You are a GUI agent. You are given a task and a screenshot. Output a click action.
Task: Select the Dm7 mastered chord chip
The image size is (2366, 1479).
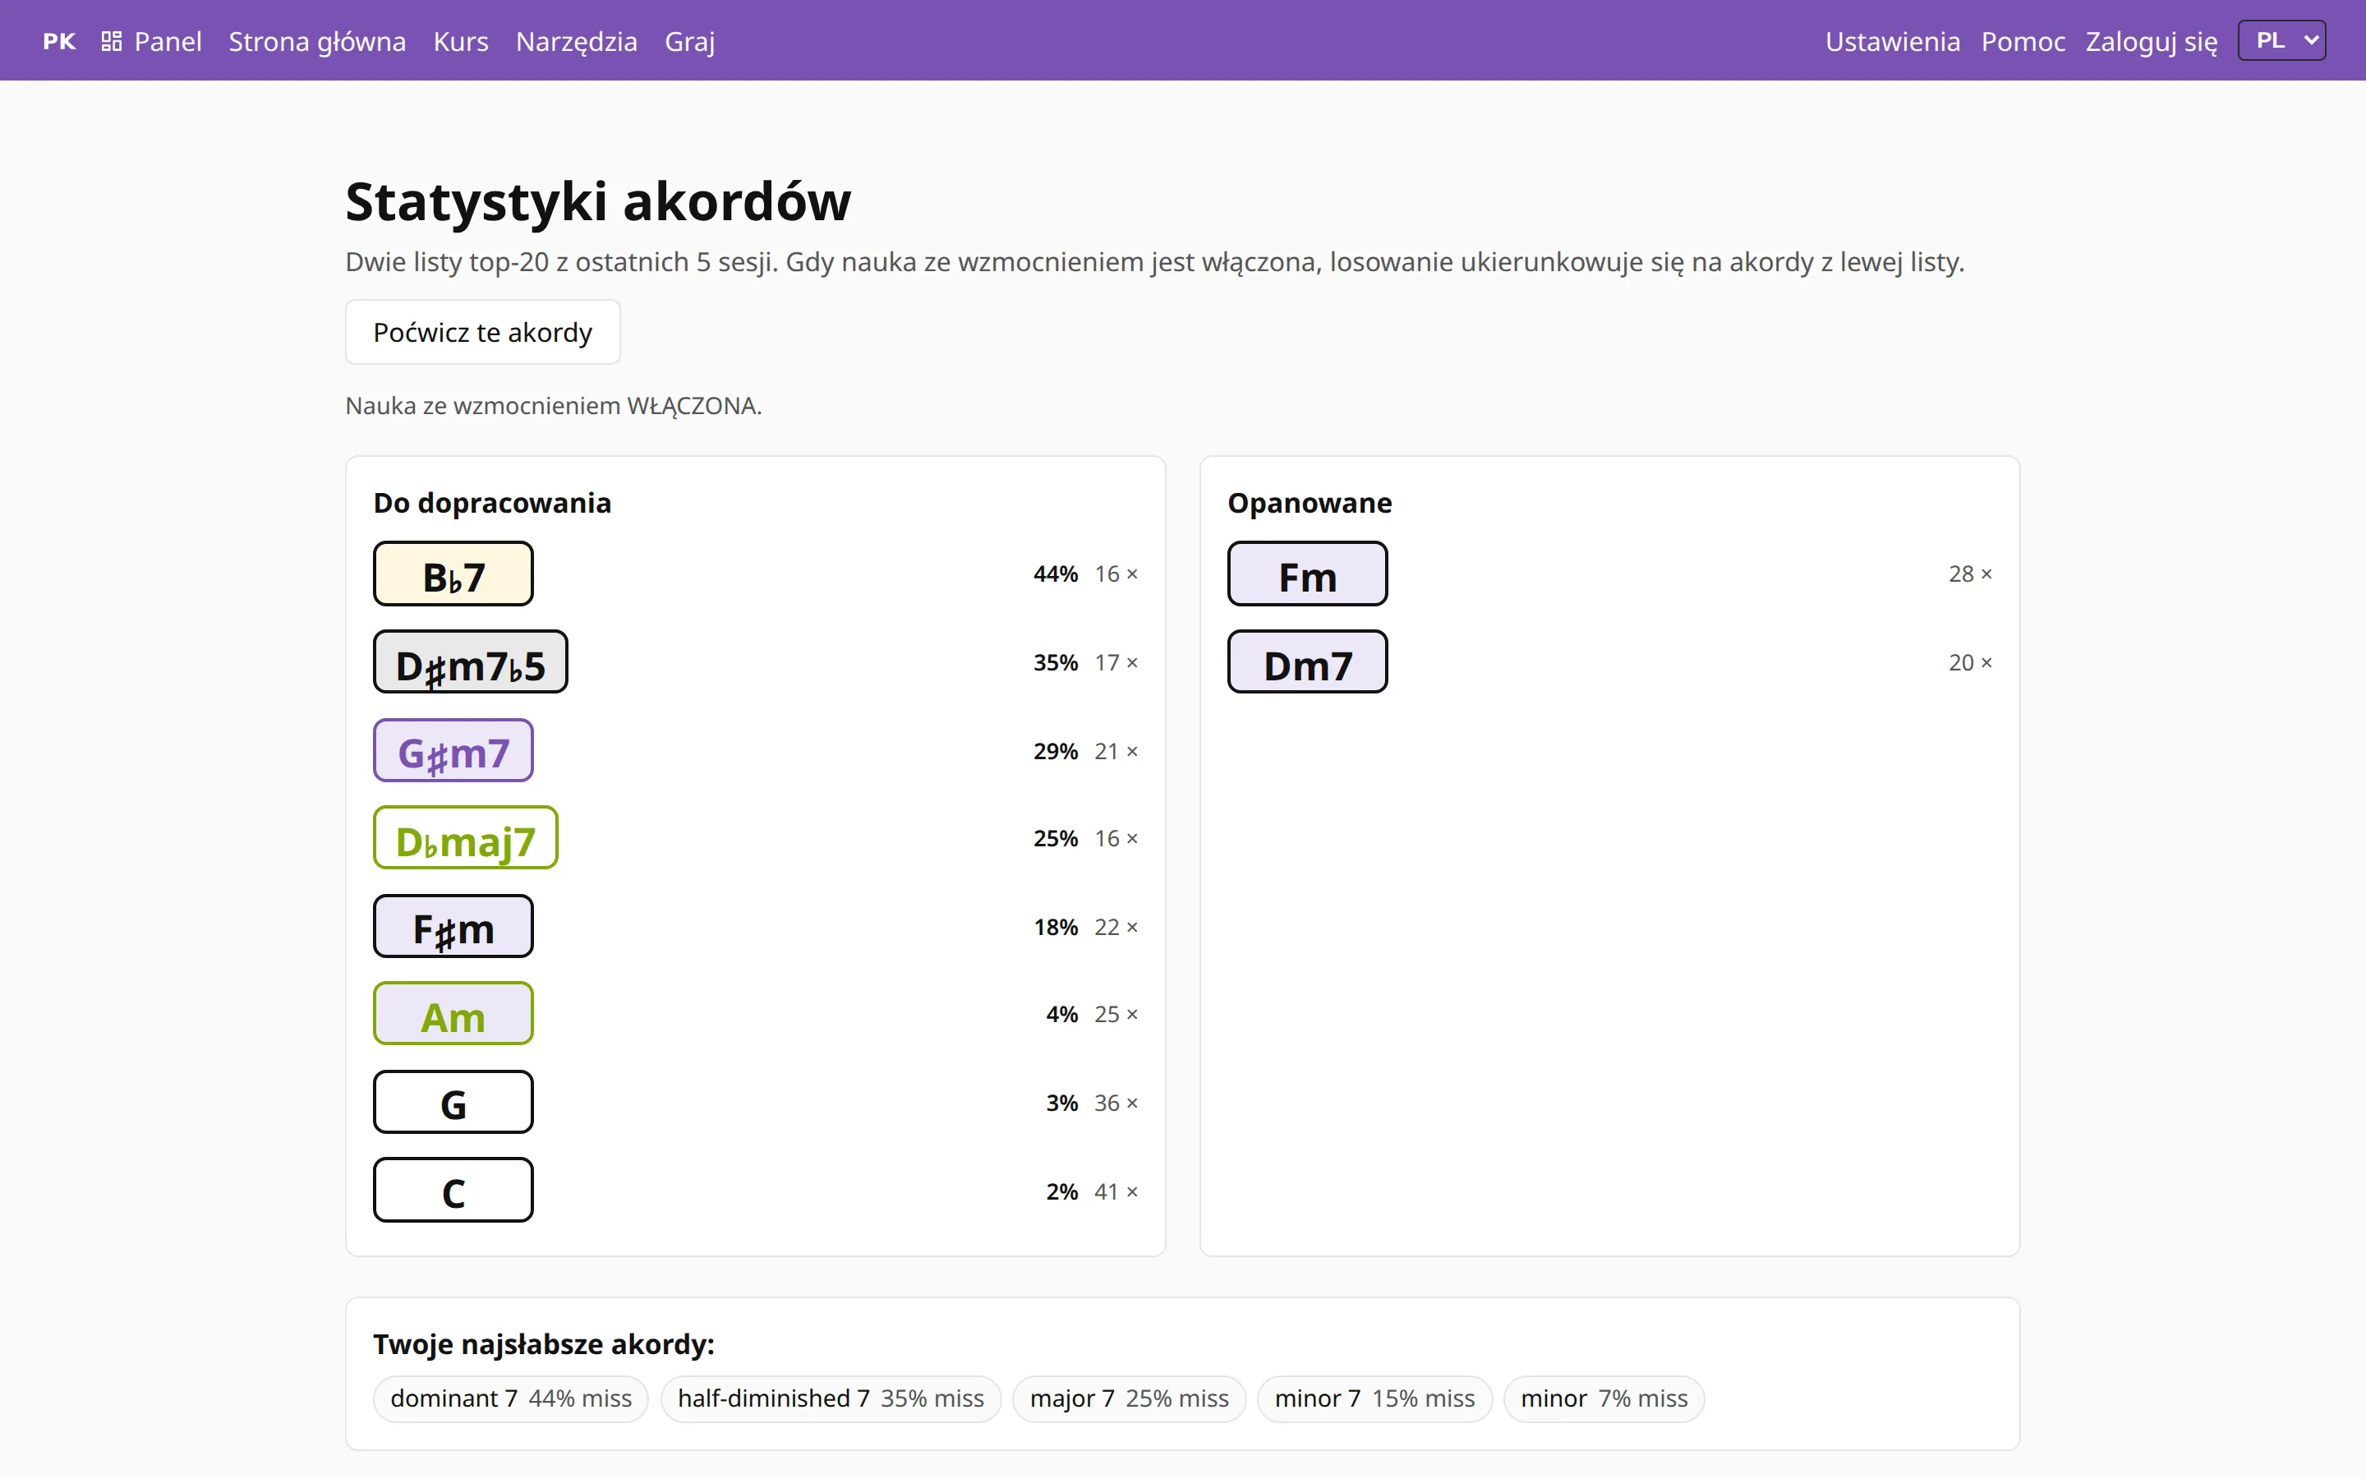[x=1308, y=662]
